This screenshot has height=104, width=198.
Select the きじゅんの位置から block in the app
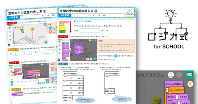[x=174, y=84]
